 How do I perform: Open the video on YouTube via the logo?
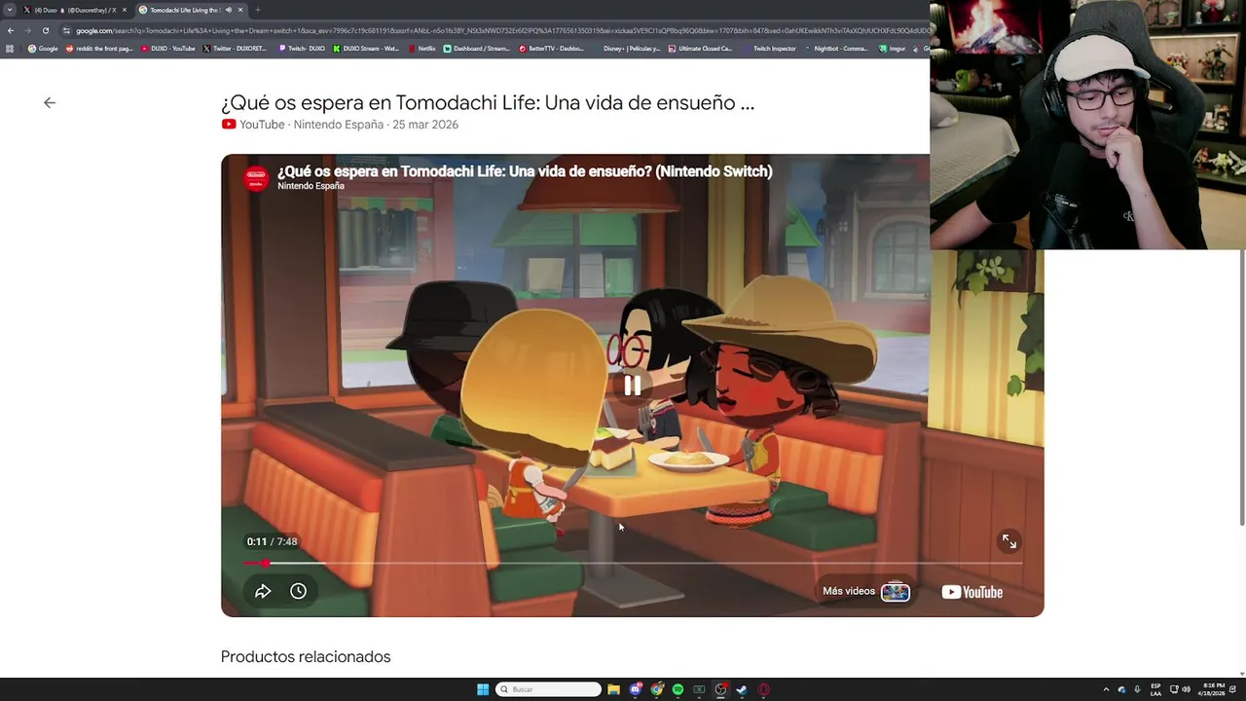point(971,592)
